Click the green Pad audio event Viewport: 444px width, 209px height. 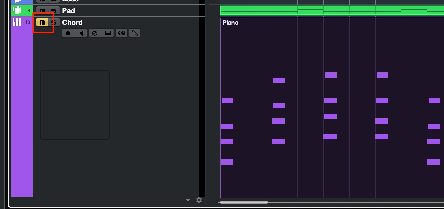pos(332,10)
